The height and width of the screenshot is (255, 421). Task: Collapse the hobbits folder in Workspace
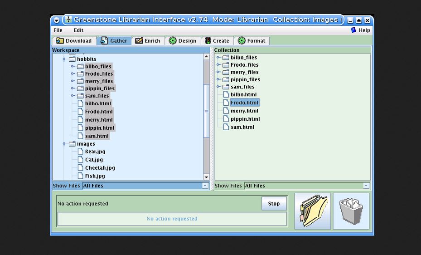click(x=64, y=59)
